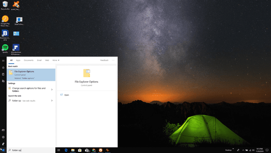271x153 pixels.
Task: Switch to the Documents search tab
Action: tap(28, 60)
